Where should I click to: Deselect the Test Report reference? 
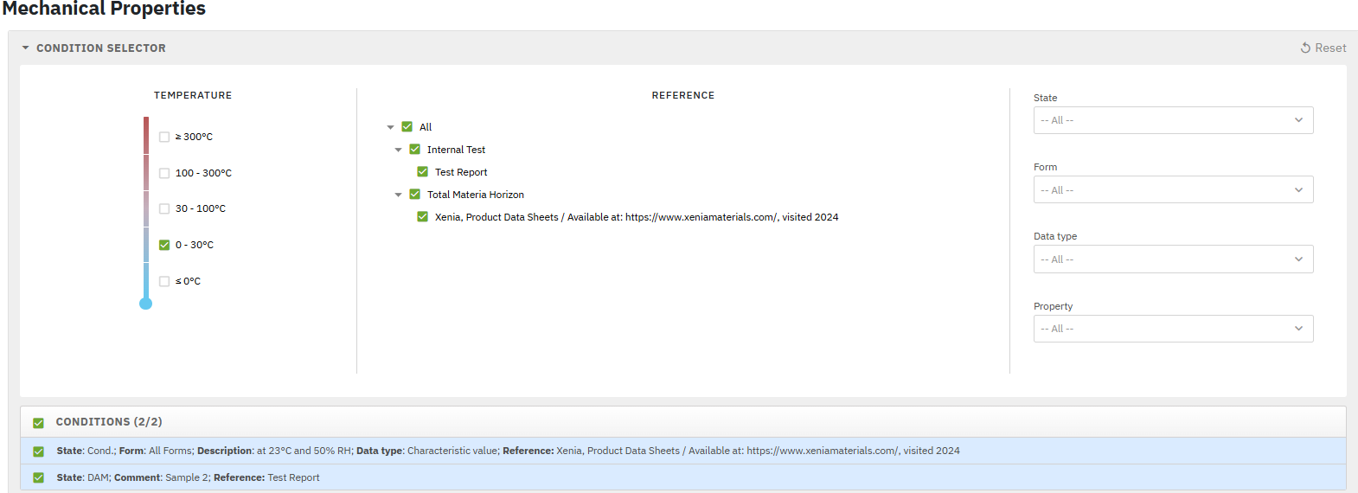(423, 172)
